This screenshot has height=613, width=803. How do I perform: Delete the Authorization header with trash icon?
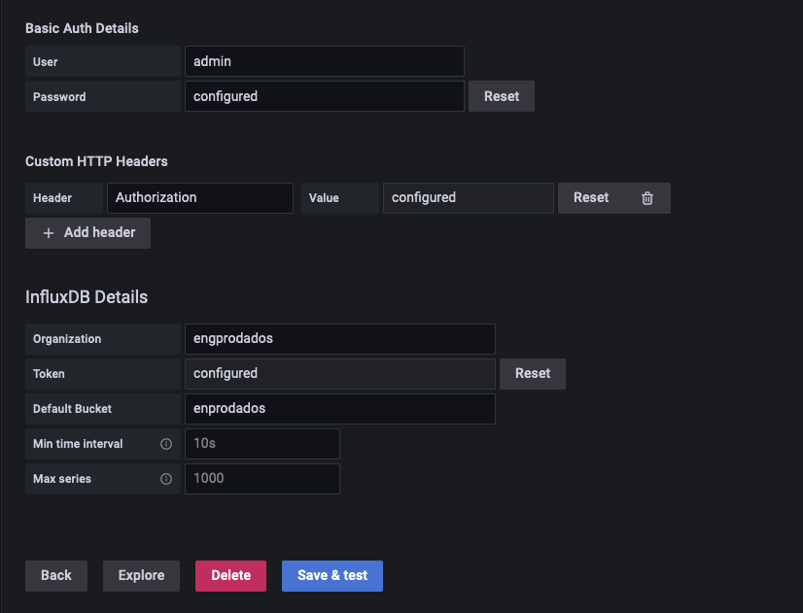(647, 198)
